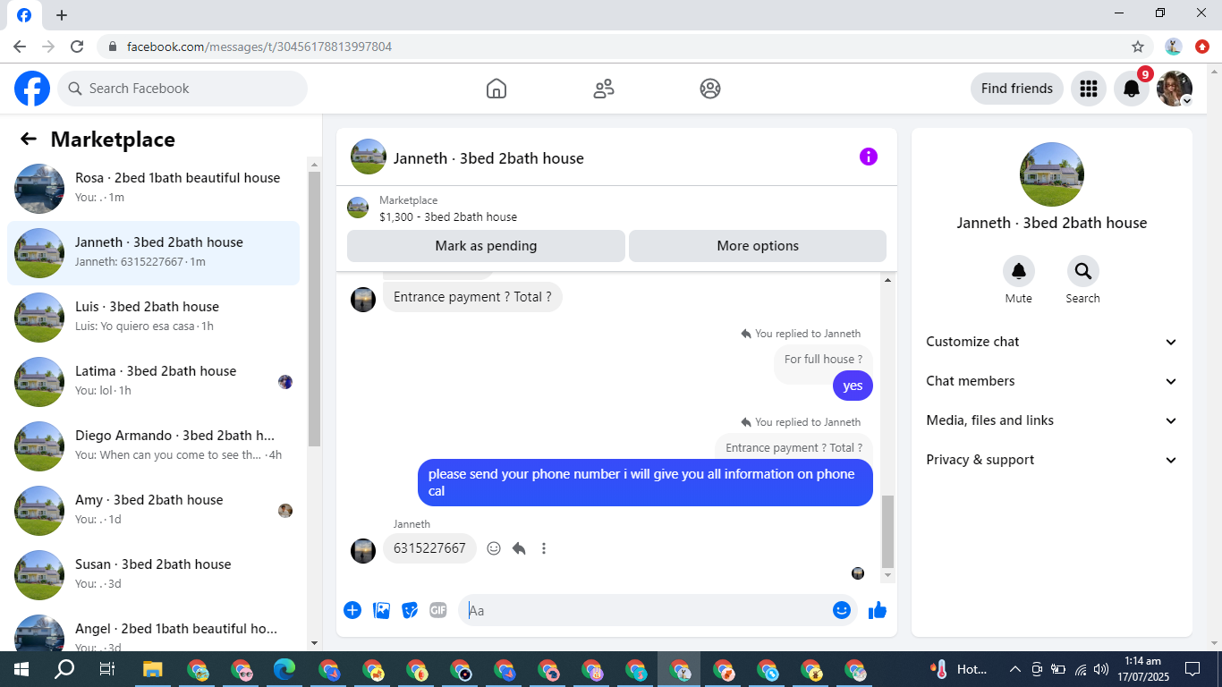Viewport: 1222px width, 687px height.
Task: Click the browser address bar URL
Action: [259, 47]
